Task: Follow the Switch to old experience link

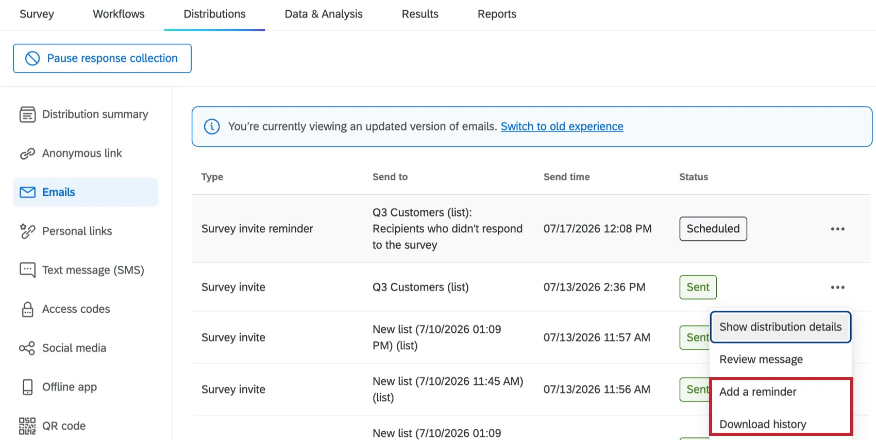Action: tap(562, 126)
